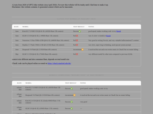
Task: Click the red cross icon in the Nemotron 3 Ultra row
Action: [77, 40]
